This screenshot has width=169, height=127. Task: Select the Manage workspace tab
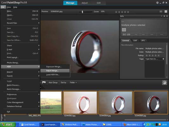[70, 3]
